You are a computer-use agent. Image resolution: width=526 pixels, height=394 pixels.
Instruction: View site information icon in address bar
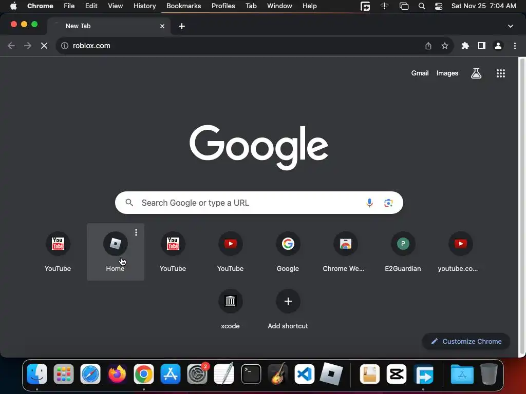point(65,46)
